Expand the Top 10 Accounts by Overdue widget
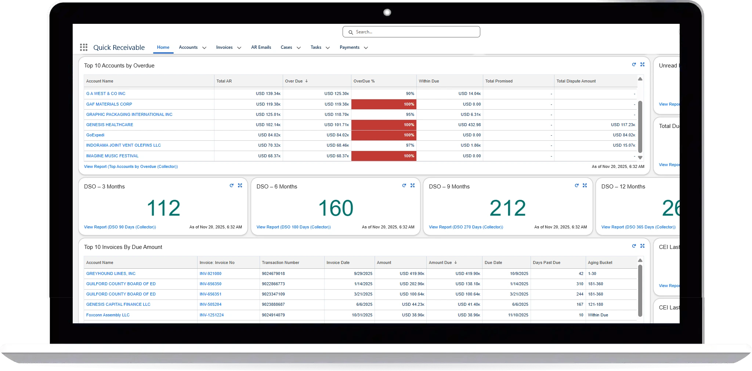This screenshot has height=371, width=752. coord(642,65)
